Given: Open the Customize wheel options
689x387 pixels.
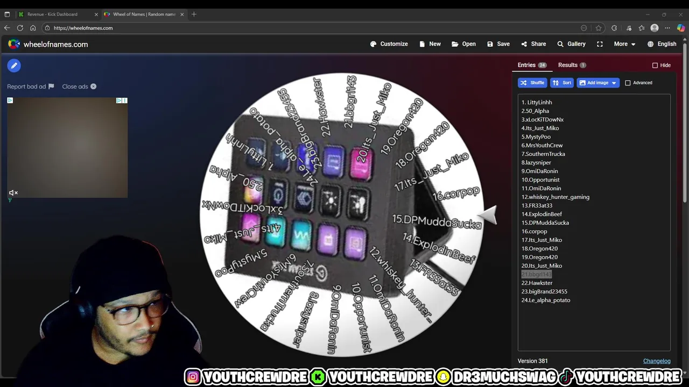Looking at the screenshot, I should pyautogui.click(x=389, y=44).
